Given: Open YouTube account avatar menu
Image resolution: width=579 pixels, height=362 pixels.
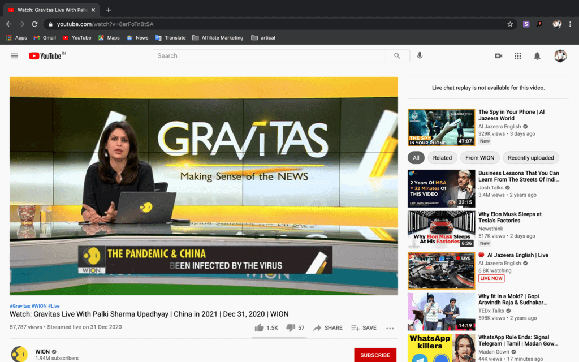Looking at the screenshot, I should click(x=560, y=56).
